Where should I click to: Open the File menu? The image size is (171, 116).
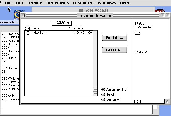pos(8,3)
